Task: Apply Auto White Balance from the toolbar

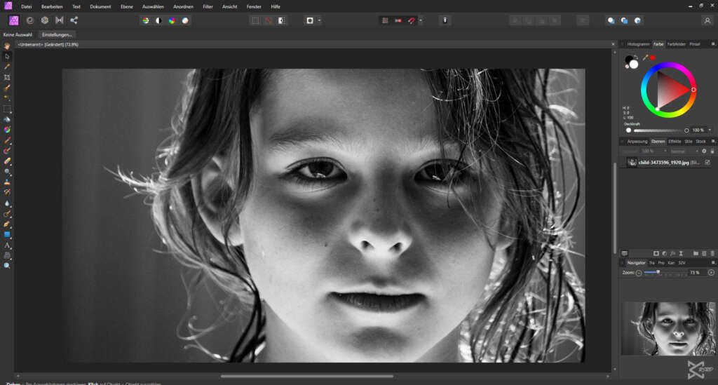Action: click(185, 20)
